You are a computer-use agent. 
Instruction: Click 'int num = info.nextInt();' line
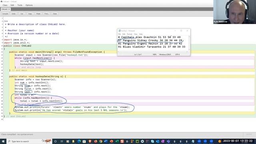[x=32, y=83]
